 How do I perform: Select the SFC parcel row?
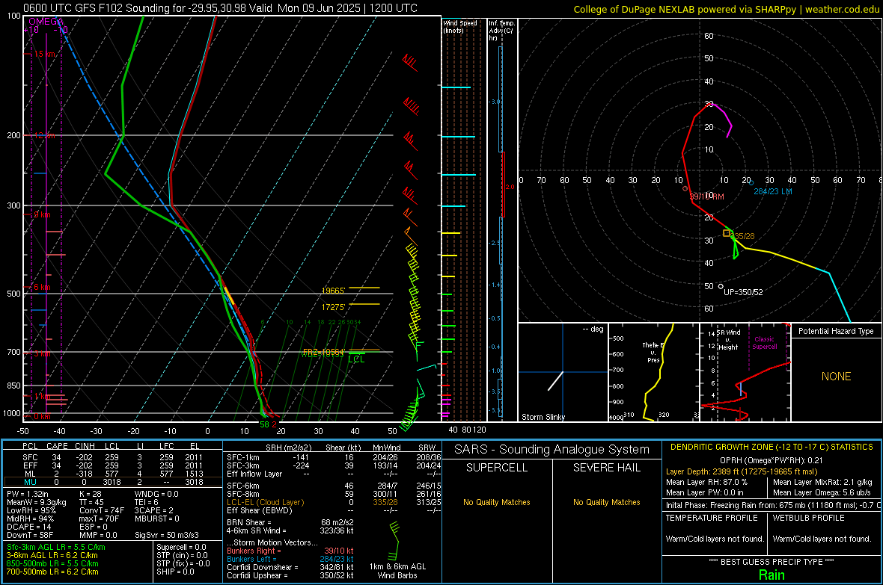click(x=113, y=457)
